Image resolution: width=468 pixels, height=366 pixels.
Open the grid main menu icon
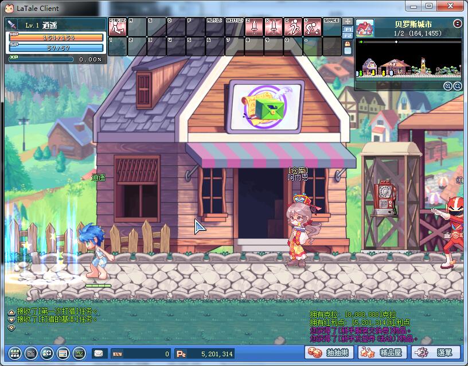tap(15, 353)
